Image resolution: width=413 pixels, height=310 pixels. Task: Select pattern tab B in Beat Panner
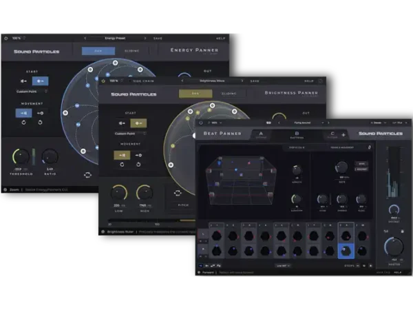tap(297, 135)
